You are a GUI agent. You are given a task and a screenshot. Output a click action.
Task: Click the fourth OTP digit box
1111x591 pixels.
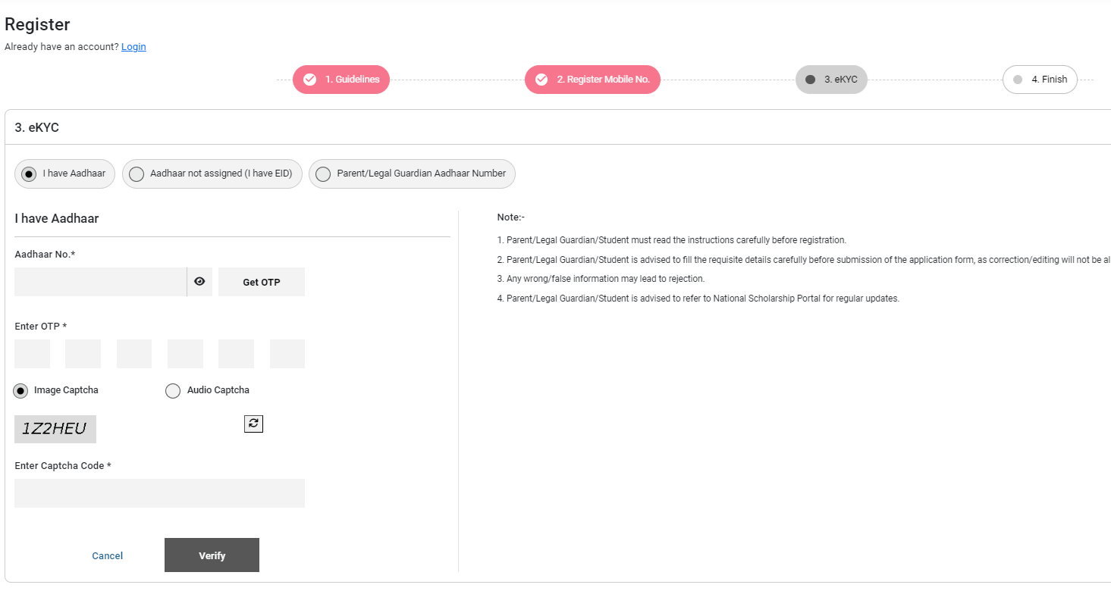(185, 354)
